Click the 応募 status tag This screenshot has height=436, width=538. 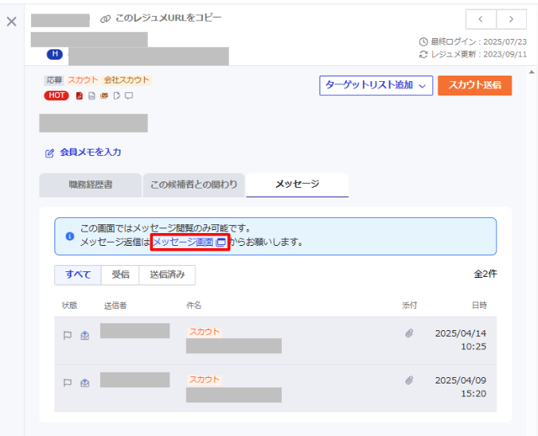(54, 80)
